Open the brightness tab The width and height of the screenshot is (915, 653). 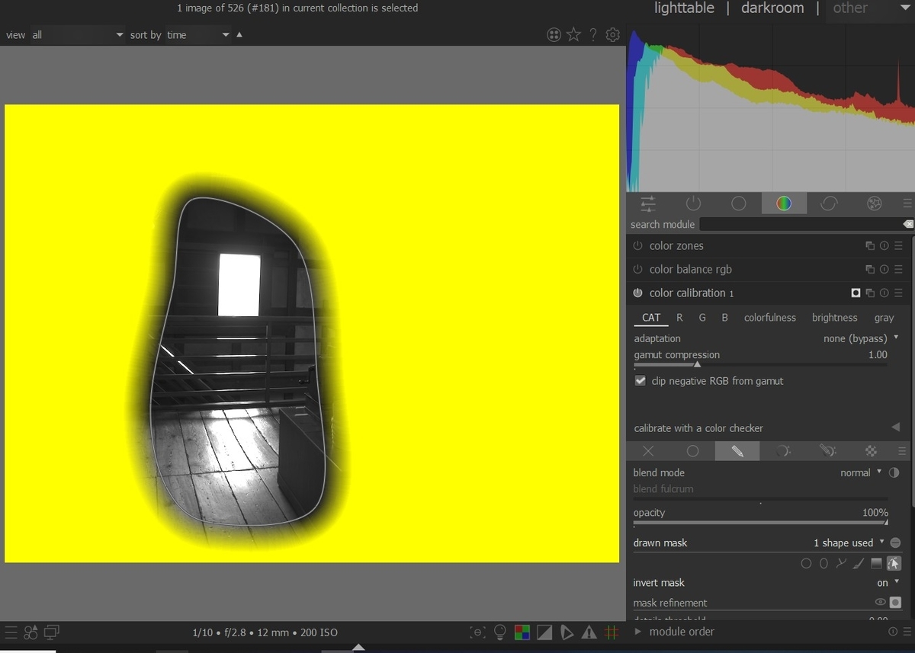click(x=835, y=318)
